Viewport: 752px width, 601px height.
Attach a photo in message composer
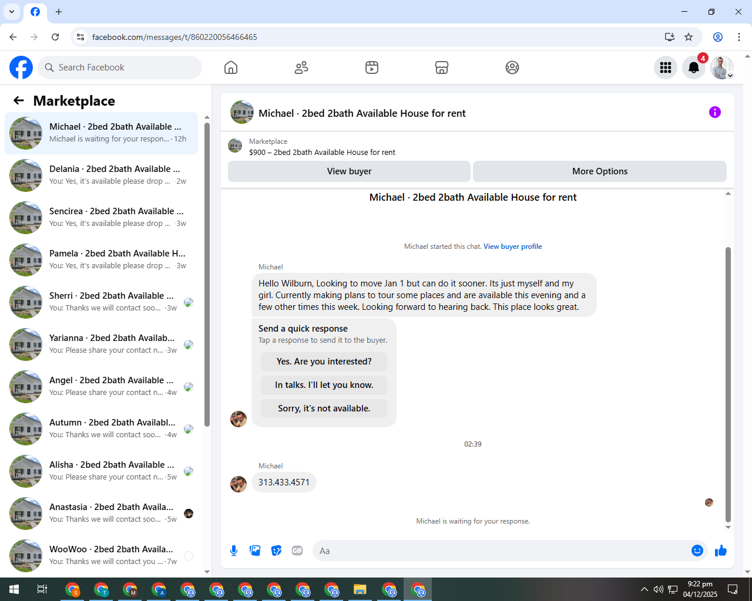(x=255, y=551)
